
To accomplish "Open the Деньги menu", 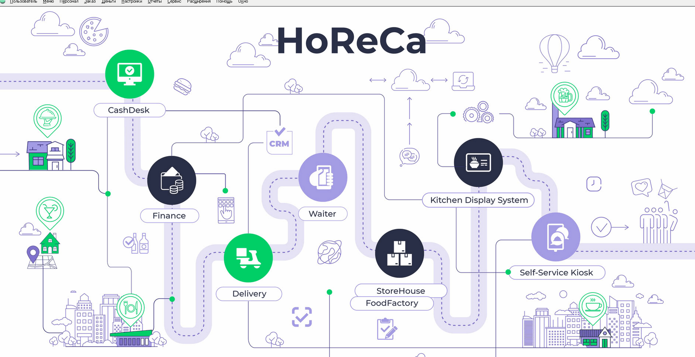I will [x=109, y=2].
